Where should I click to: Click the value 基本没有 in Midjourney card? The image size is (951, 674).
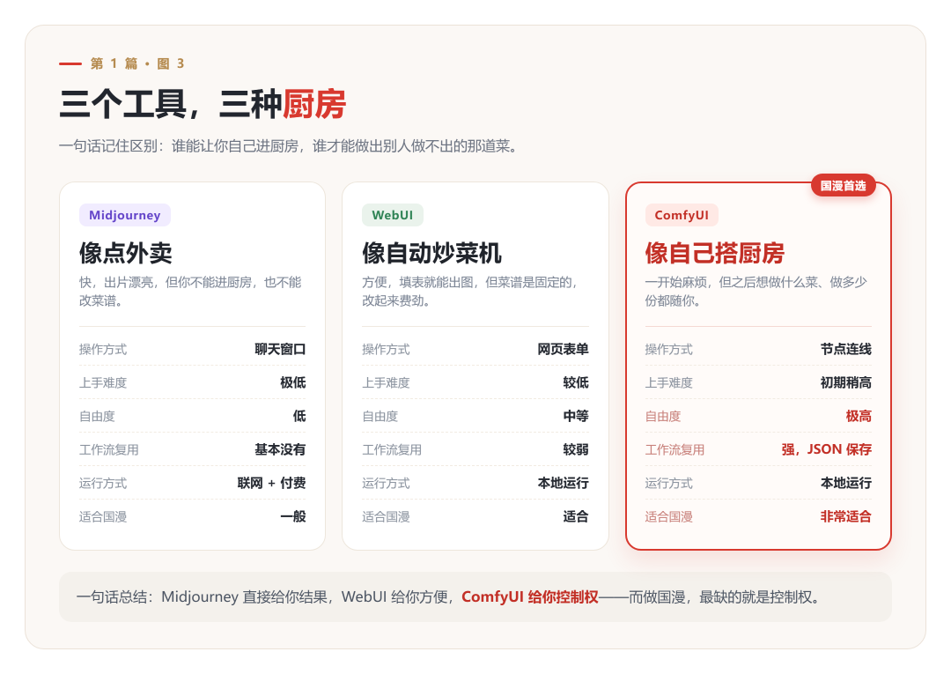[x=280, y=449]
